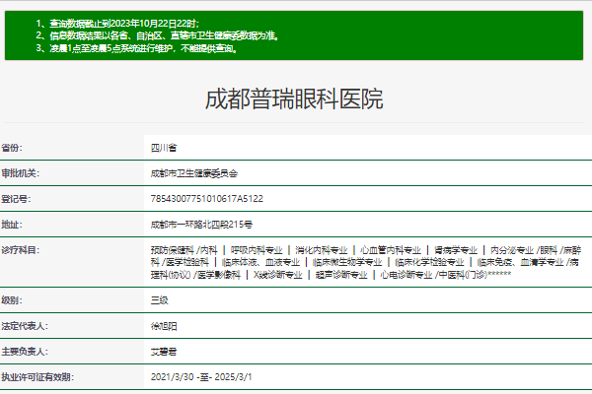Click the 省份 label

pyautogui.click(x=12, y=148)
